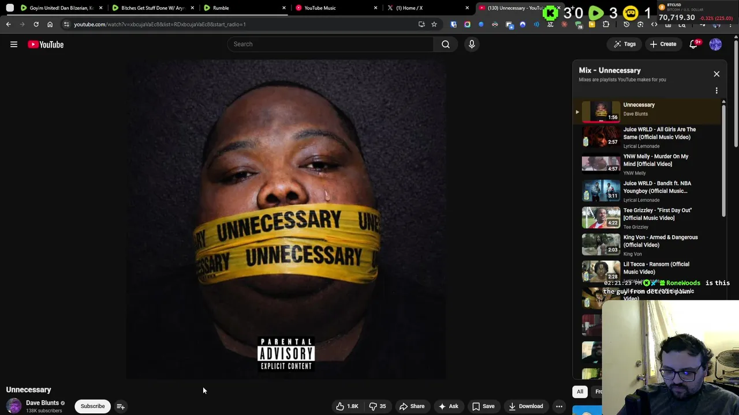The image size is (739, 415).
Task: Go back in browser history
Action: pyautogui.click(x=9, y=24)
